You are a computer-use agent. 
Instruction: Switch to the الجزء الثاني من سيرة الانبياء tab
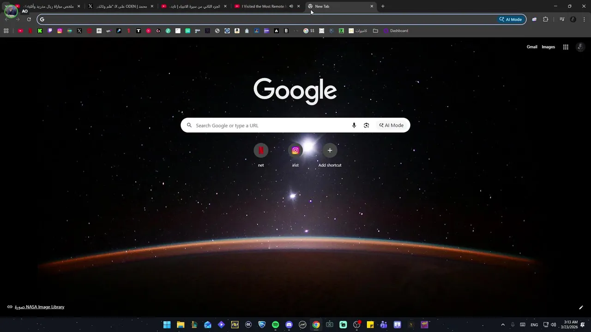[x=194, y=6]
